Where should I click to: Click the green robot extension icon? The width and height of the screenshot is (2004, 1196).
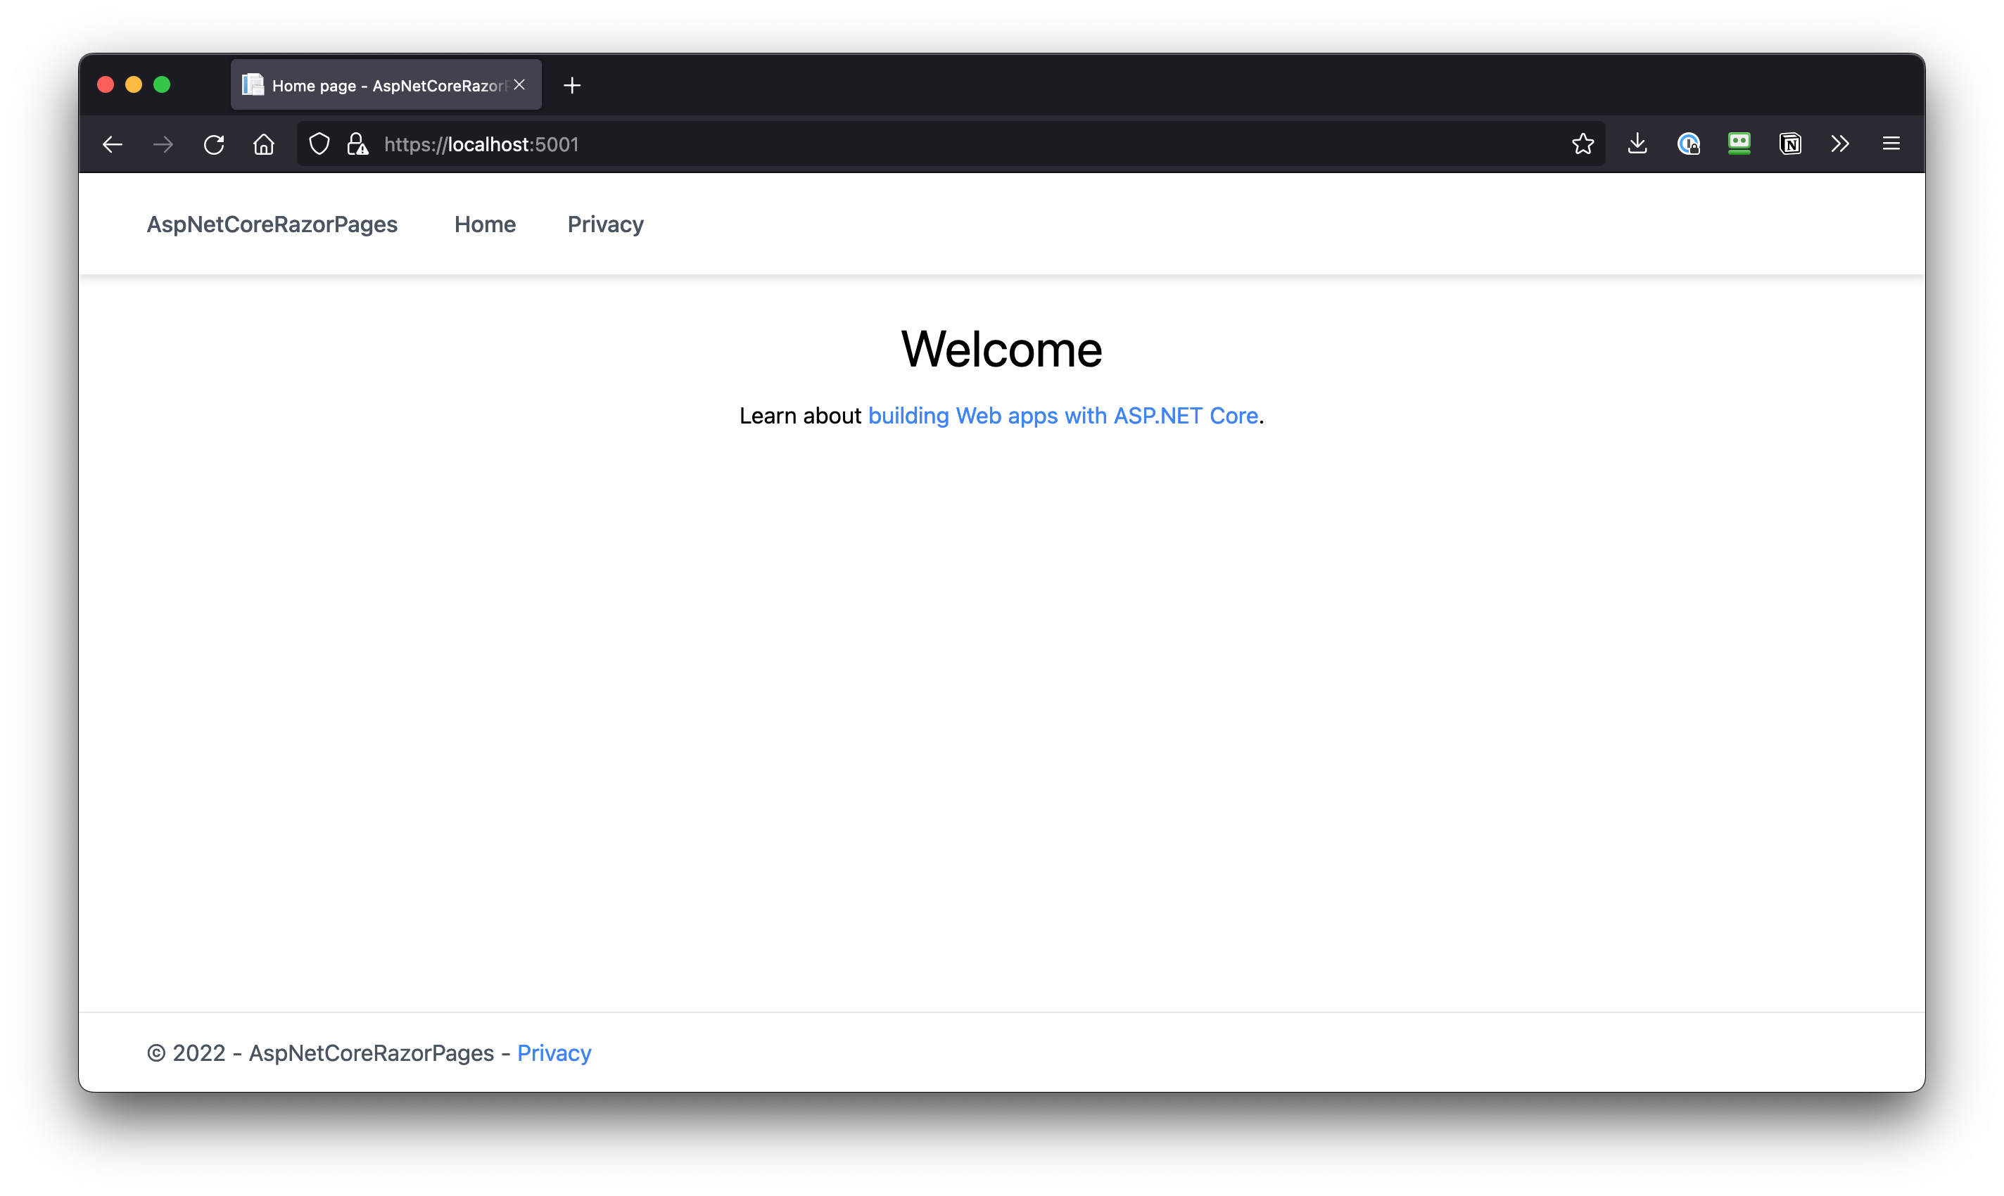(1739, 144)
